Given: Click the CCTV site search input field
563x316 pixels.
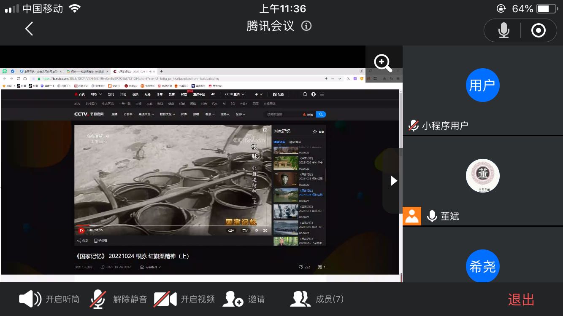Looking at the screenshot, I should point(283,114).
